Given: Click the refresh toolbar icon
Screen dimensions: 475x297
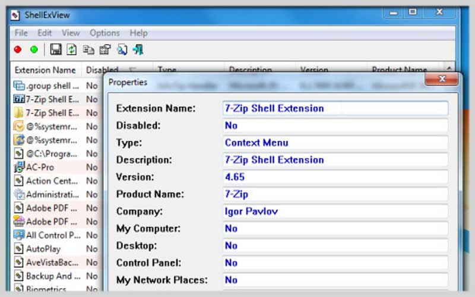Looking at the screenshot, I should pyautogui.click(x=71, y=49).
